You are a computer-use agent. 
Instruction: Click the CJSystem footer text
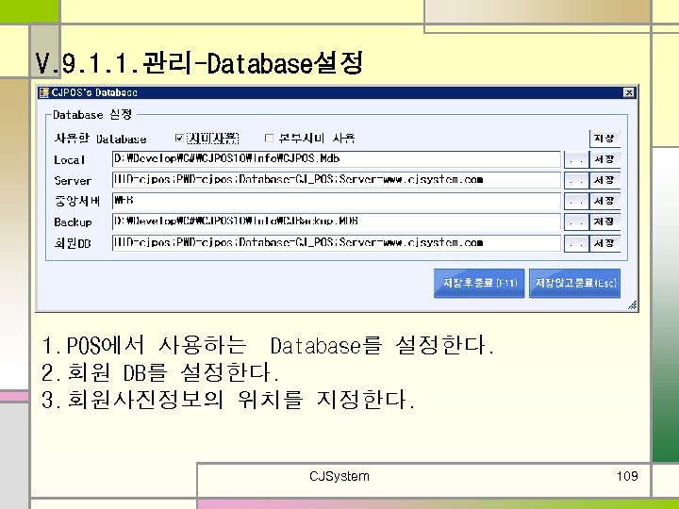(339, 477)
